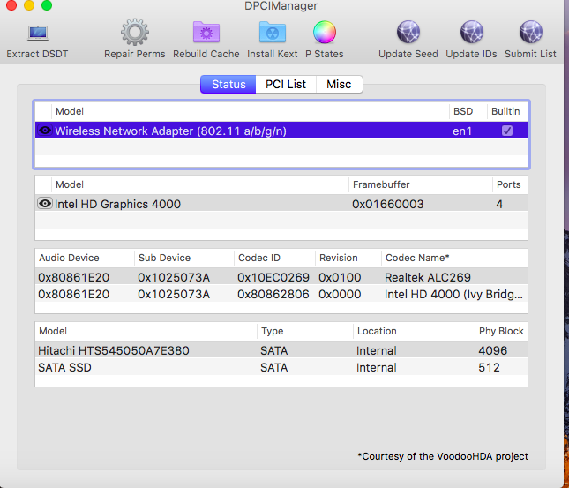Select the Status tab
Image resolution: width=569 pixels, height=488 pixels.
[x=228, y=85]
